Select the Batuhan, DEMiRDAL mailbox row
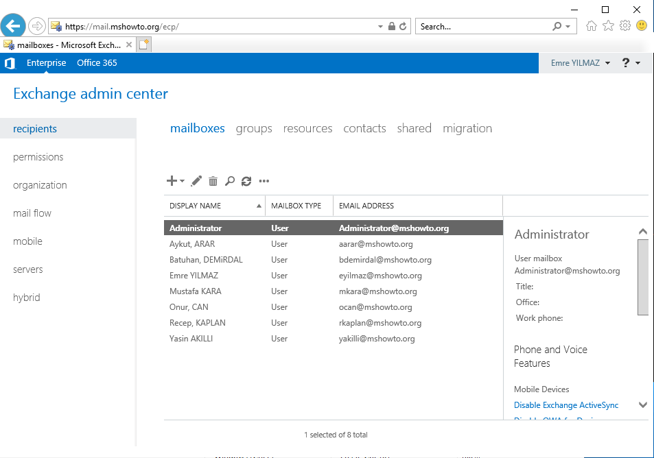This screenshot has width=654, height=458. coord(334,260)
